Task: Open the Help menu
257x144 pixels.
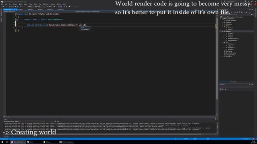Action: pyautogui.click(x=64, y=4)
